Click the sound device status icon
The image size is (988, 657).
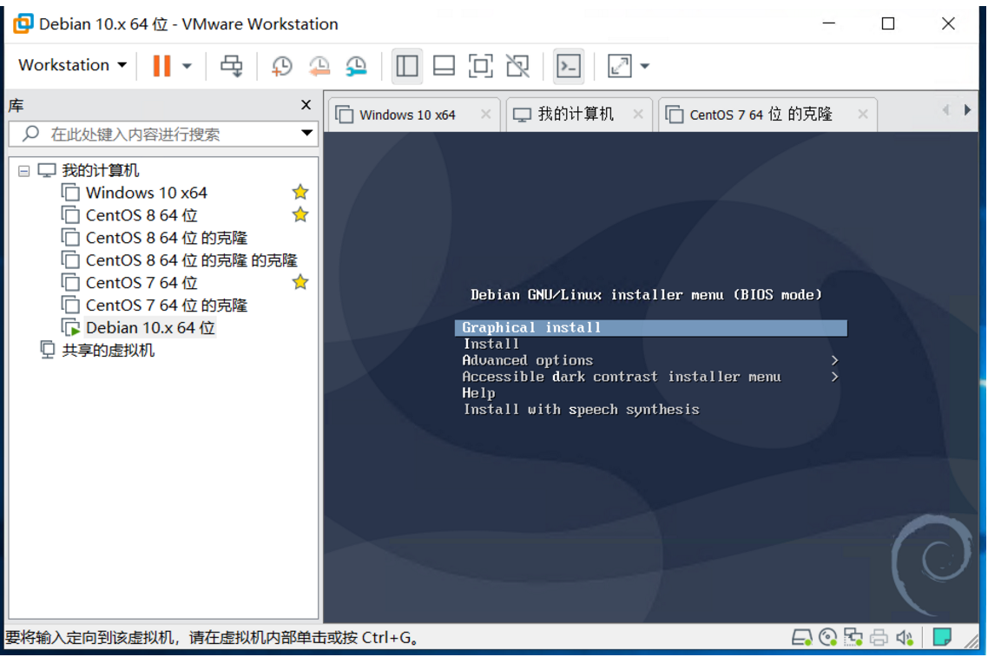point(904,638)
